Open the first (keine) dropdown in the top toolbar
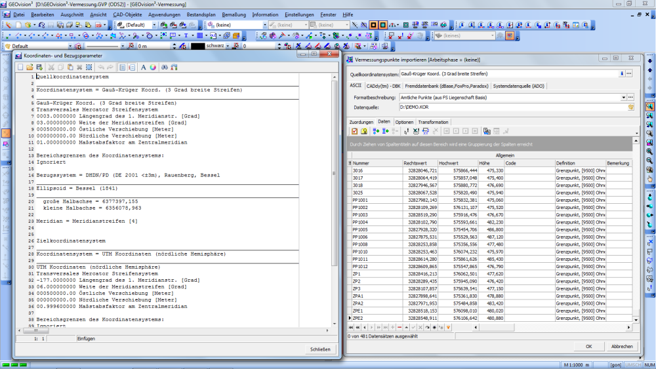Viewport: 656px width, 369px height. [x=264, y=25]
